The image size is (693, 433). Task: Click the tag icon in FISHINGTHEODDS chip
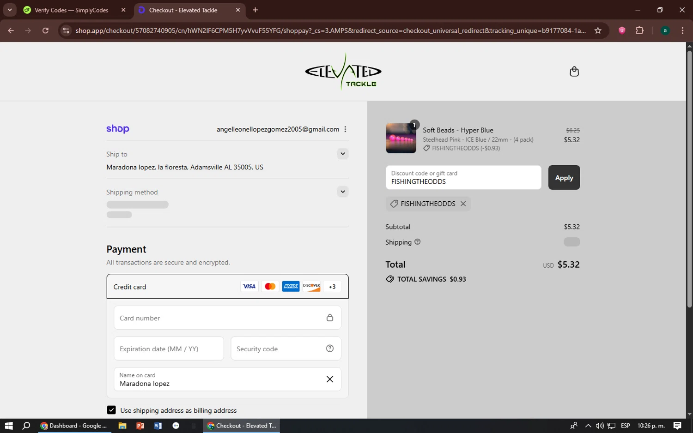394,204
